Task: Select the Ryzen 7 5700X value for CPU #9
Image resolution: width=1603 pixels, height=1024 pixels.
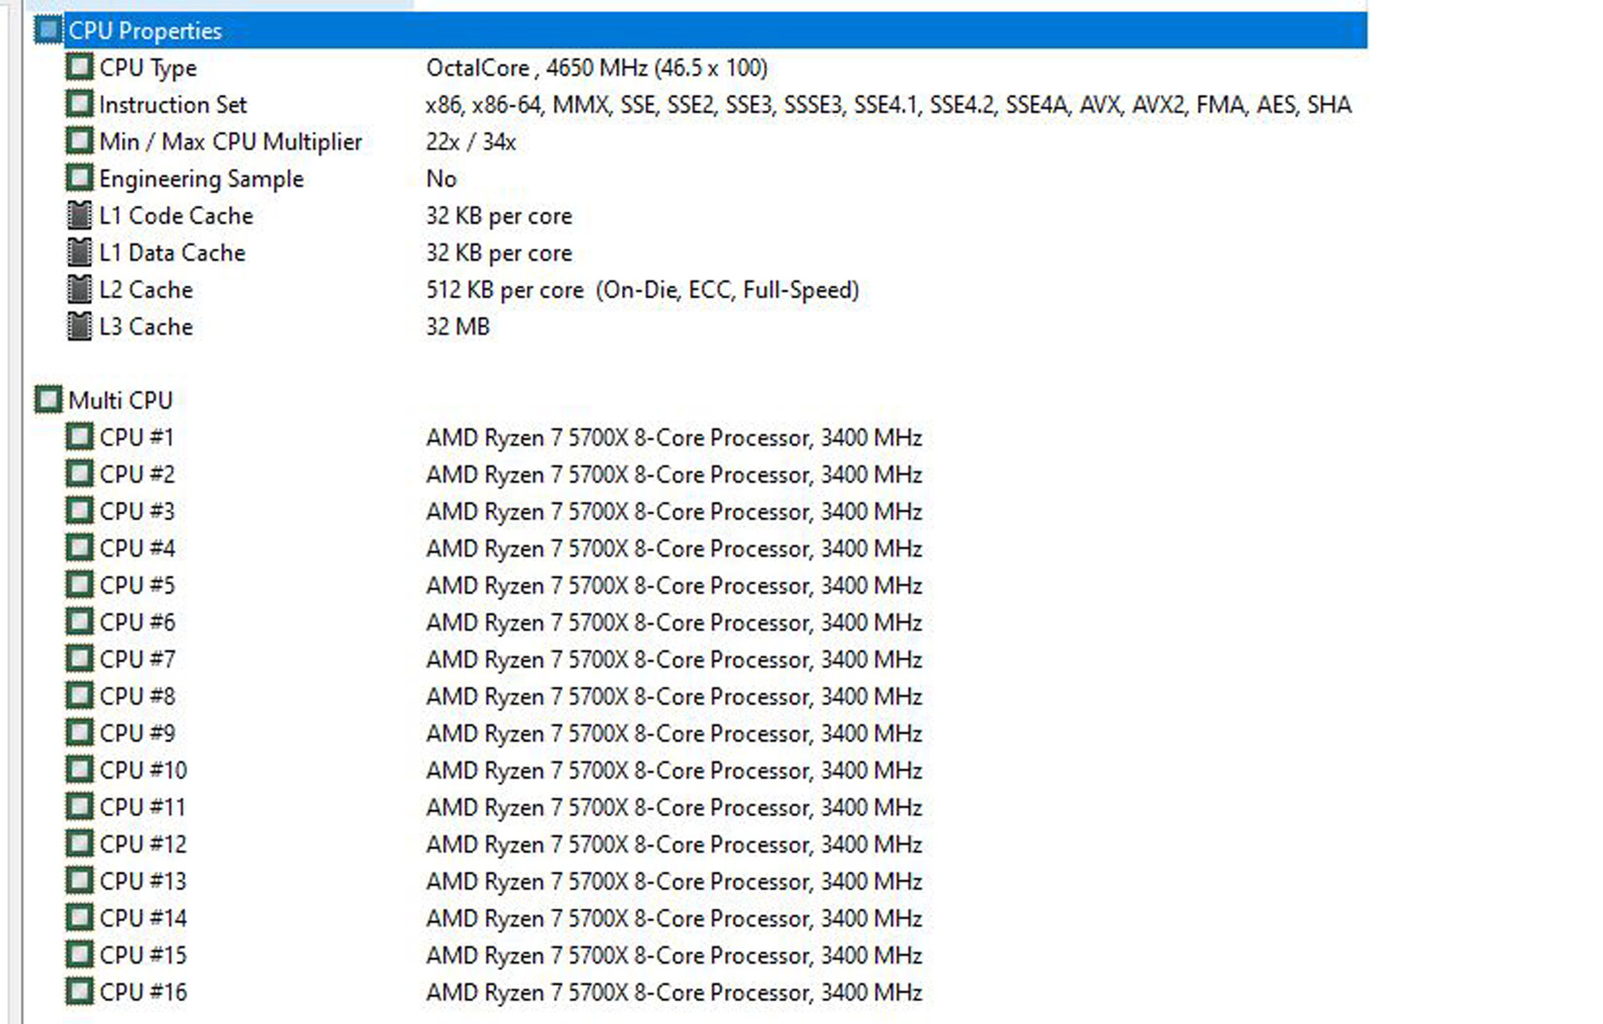Action: point(674,734)
